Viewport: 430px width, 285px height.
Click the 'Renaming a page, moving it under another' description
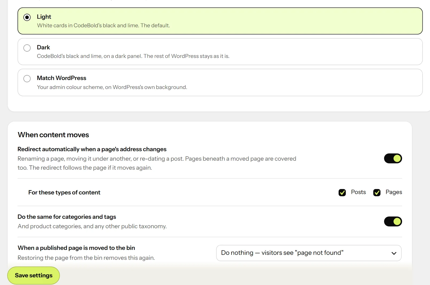click(157, 163)
